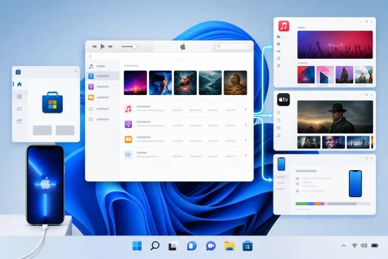Click the large iPhone image in Devices window

(356, 183)
